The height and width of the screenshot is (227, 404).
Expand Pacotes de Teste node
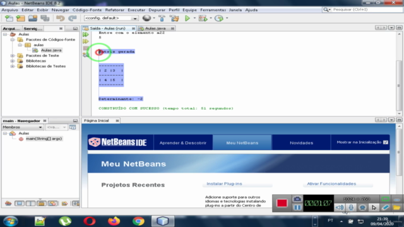pos(13,55)
